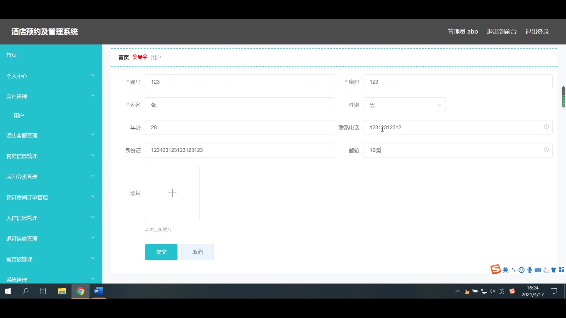Screen dimensions: 566x318
Task: Click the 提交 submit button
Action: click(161, 252)
